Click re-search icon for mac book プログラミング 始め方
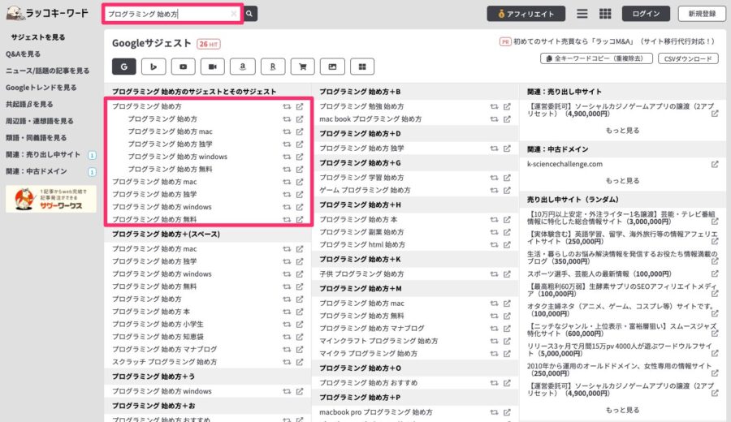Screen dimensions: 731x422 tap(494, 119)
